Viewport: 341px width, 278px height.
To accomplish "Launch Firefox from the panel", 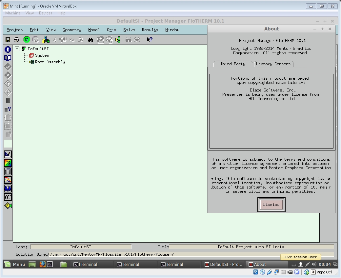I will click(42, 264).
